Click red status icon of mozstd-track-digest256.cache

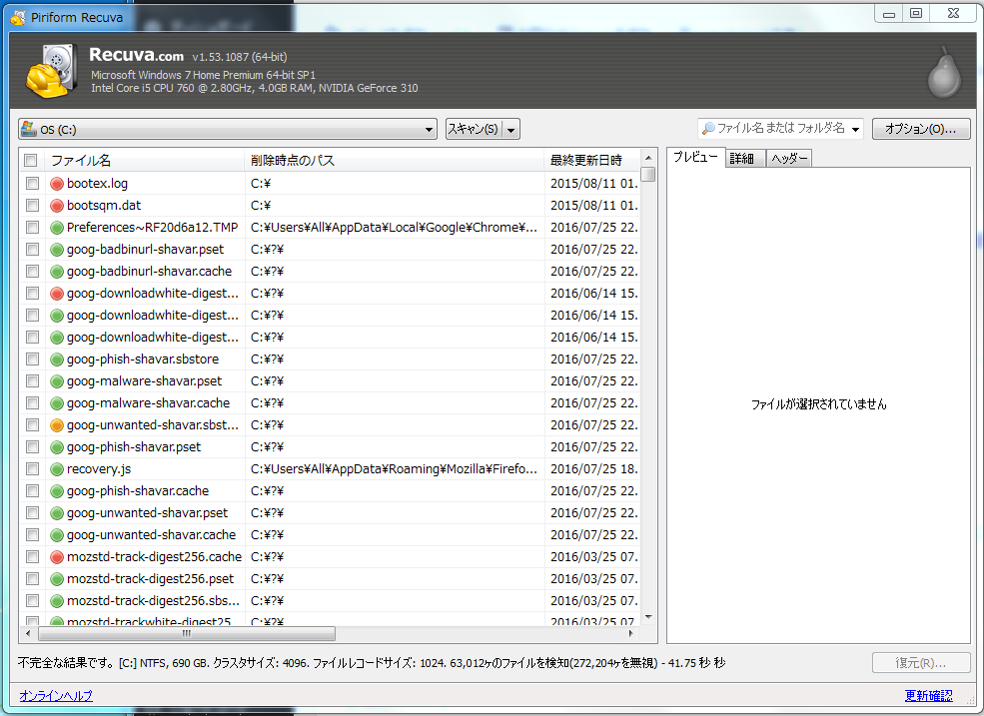[x=57, y=556]
